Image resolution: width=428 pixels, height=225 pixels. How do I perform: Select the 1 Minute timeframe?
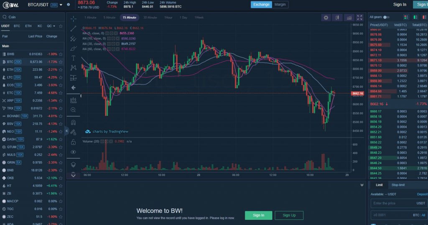pyautogui.click(x=90, y=18)
